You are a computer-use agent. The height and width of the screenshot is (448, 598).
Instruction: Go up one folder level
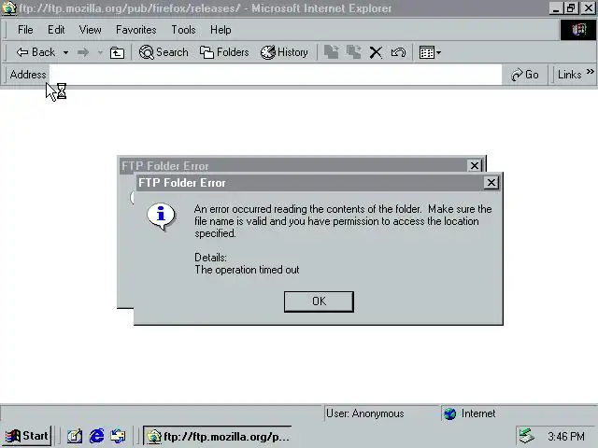117,52
